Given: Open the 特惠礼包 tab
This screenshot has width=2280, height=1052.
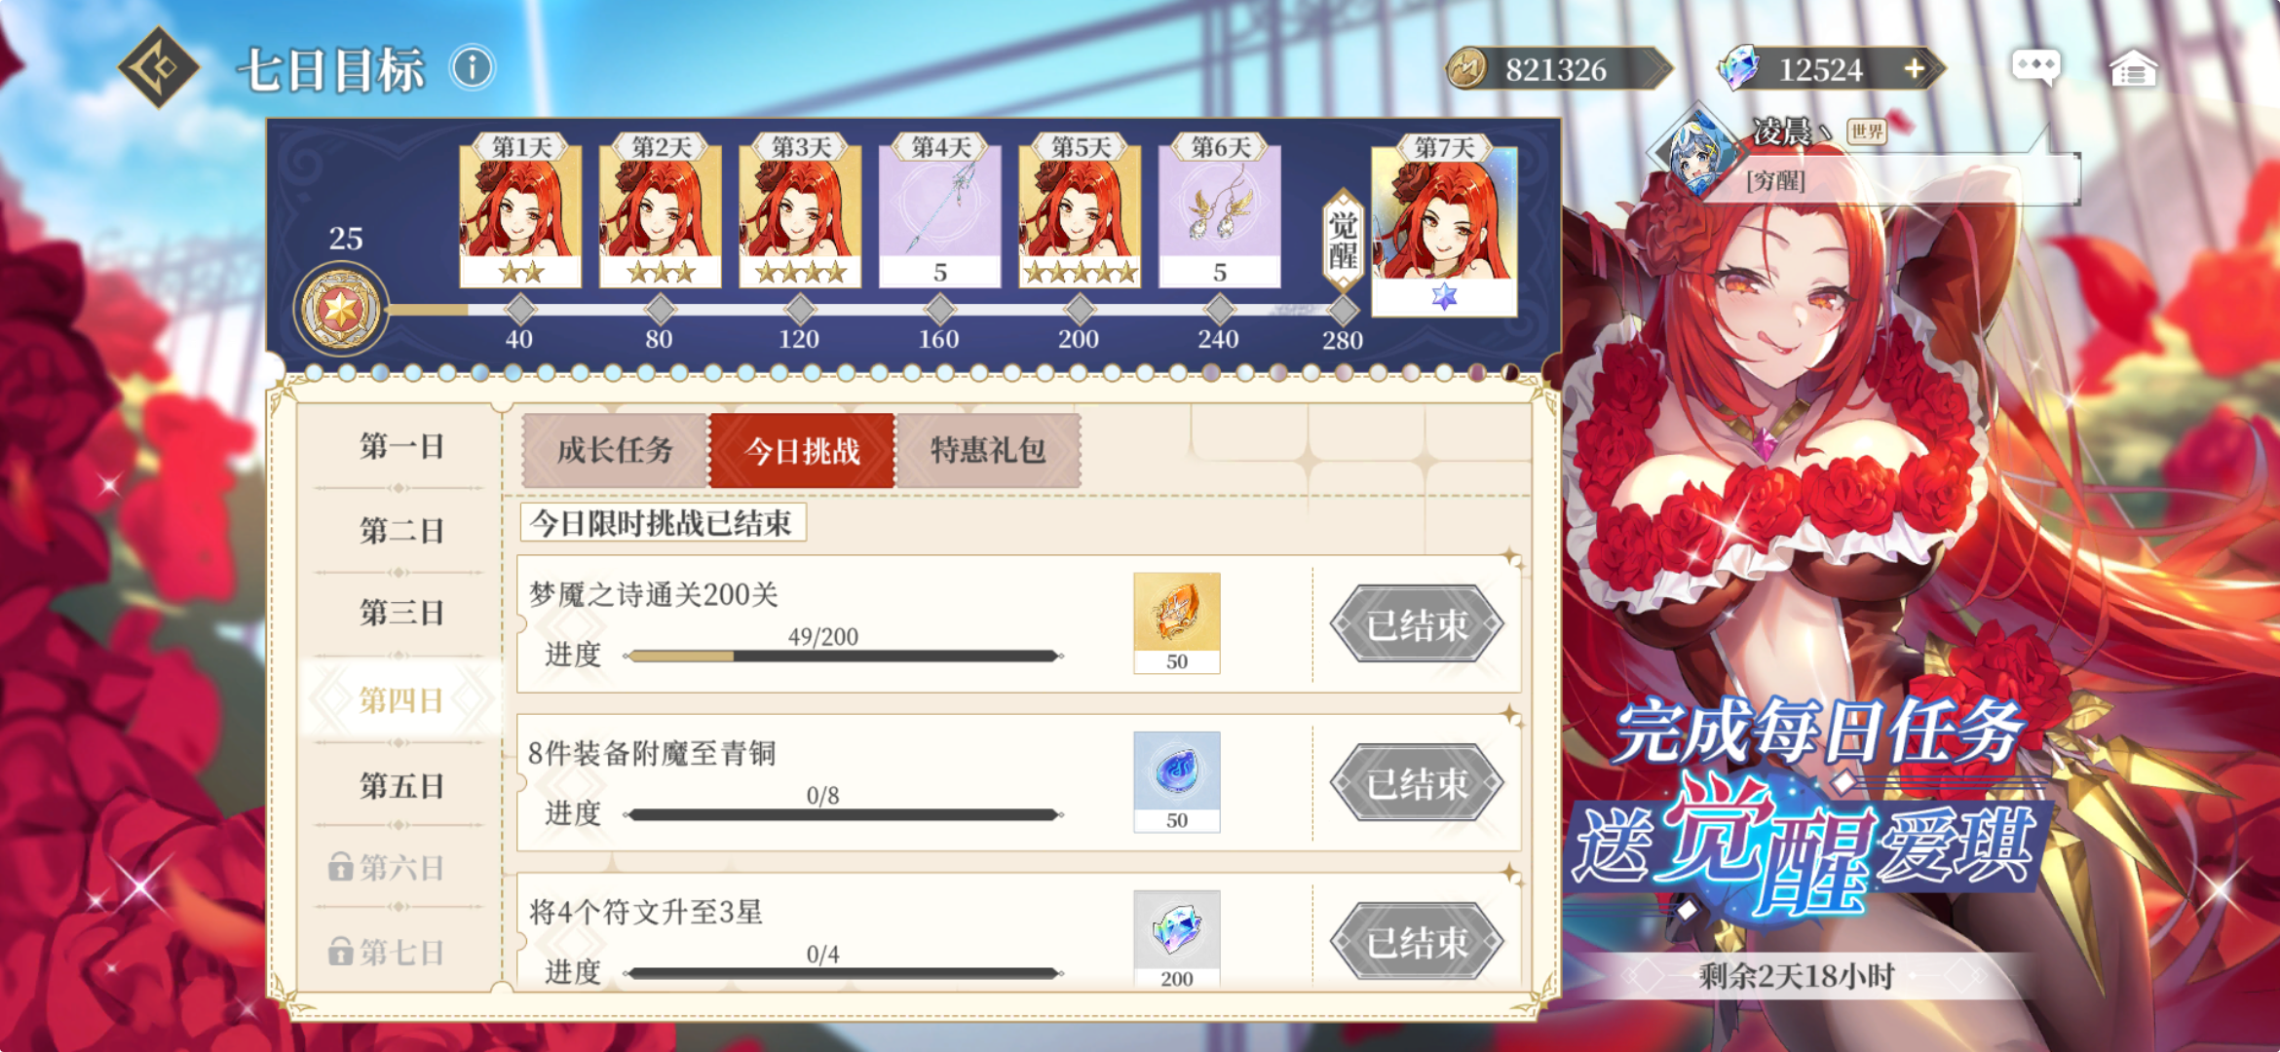Looking at the screenshot, I should (988, 451).
